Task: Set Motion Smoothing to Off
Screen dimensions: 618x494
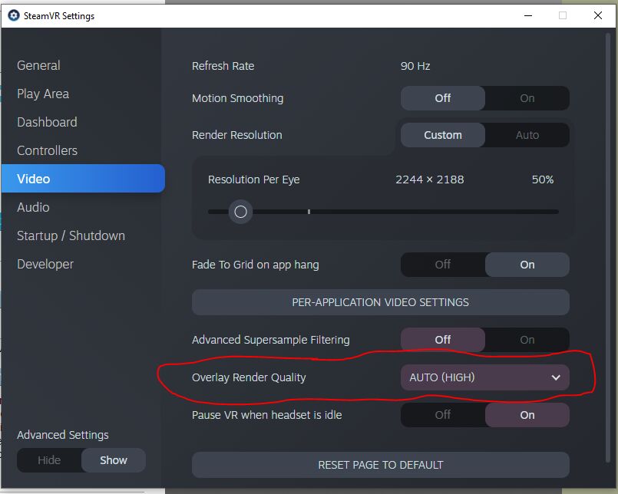Action: coord(443,98)
